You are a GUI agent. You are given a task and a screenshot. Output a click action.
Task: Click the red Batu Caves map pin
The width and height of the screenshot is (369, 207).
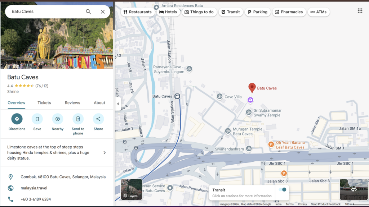click(252, 88)
